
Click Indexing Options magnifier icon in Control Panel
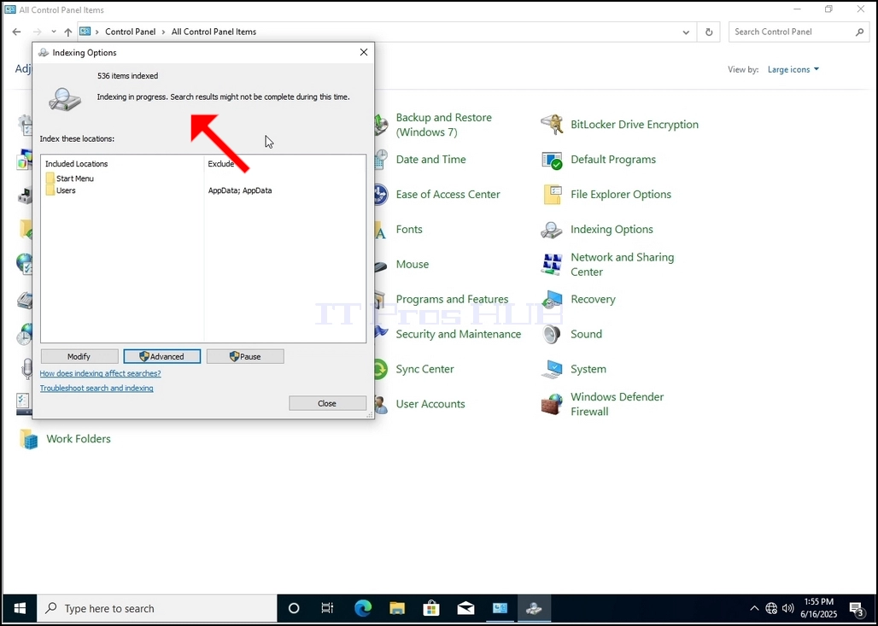pyautogui.click(x=552, y=230)
